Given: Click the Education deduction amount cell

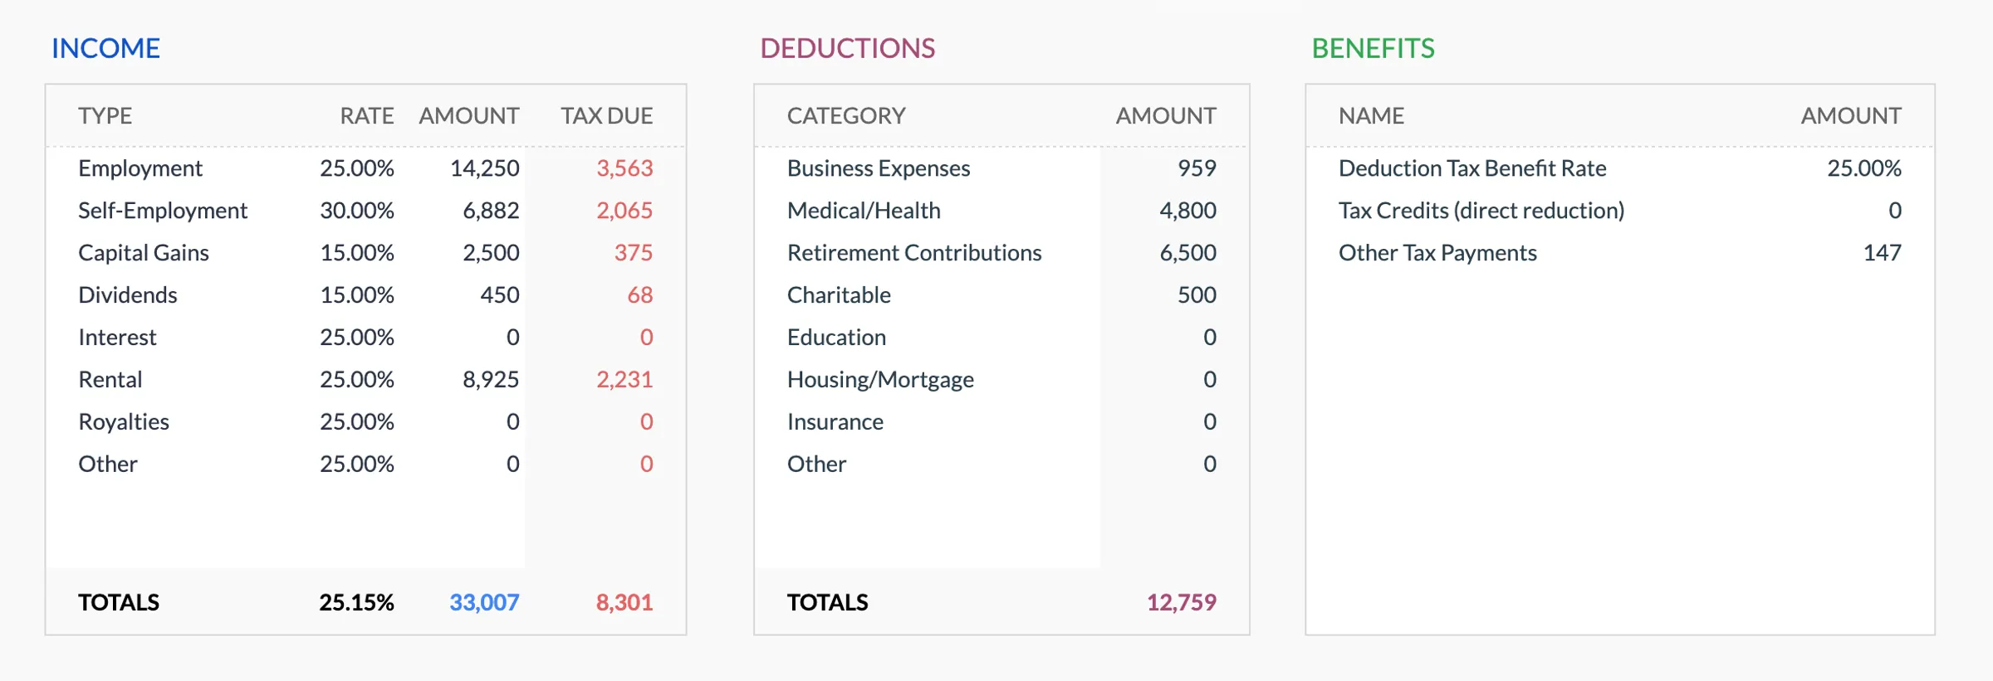Looking at the screenshot, I should (1209, 338).
